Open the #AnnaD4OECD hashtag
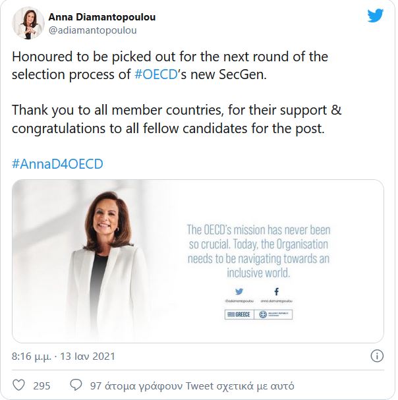The height and width of the screenshot is (400, 398). point(57,163)
